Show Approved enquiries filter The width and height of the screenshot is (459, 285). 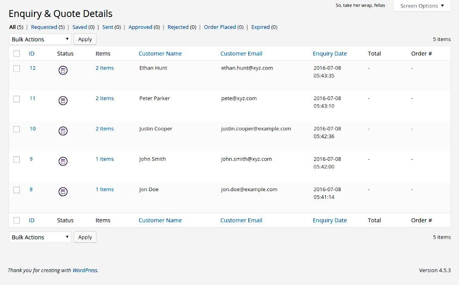pos(144,27)
